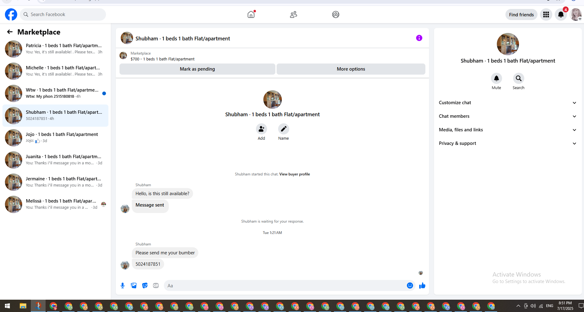The width and height of the screenshot is (584, 312).
Task: Focus the Search Facebook field
Action: click(63, 14)
